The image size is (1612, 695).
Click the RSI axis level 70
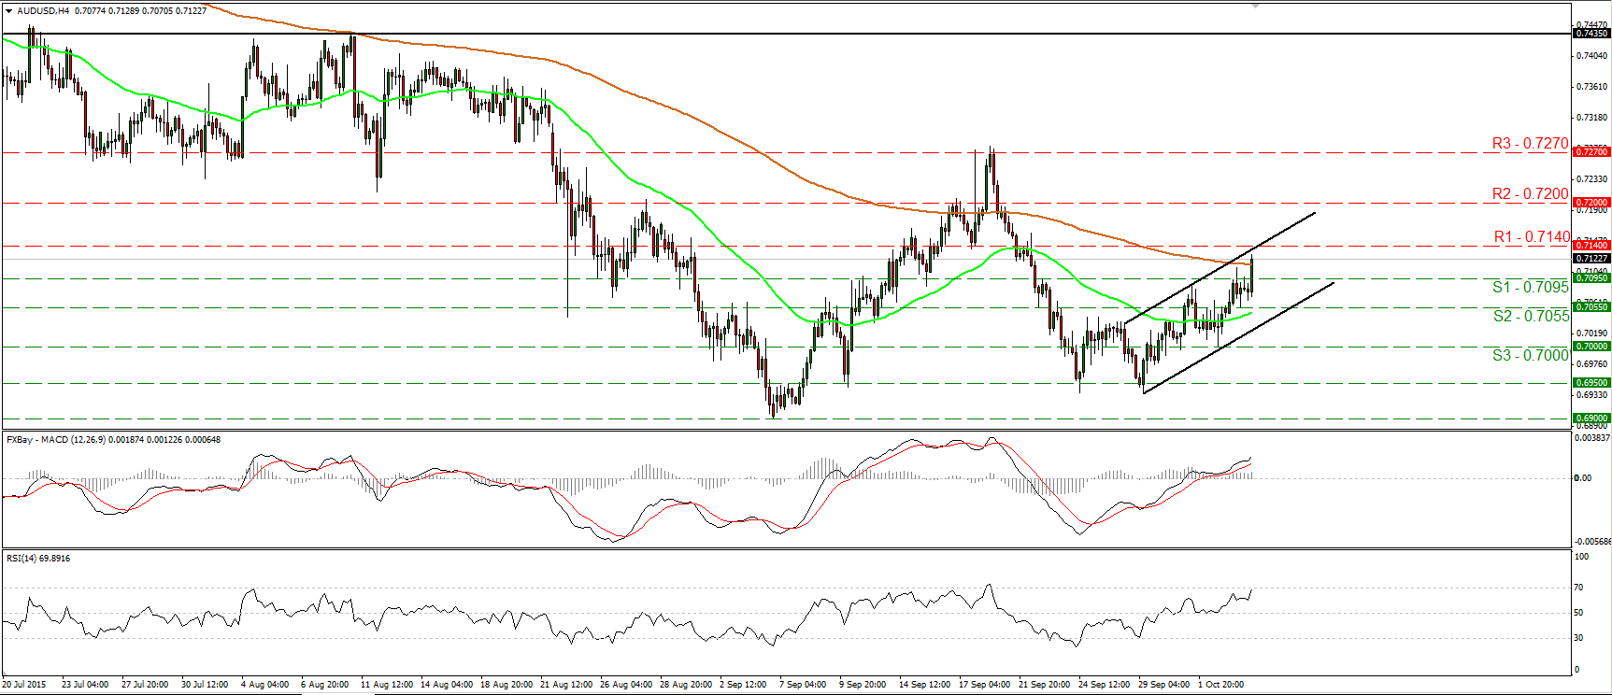pyautogui.click(x=1578, y=588)
